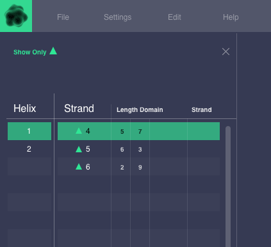Open the File menu
Viewport: 271px width, 247px height.
point(63,17)
